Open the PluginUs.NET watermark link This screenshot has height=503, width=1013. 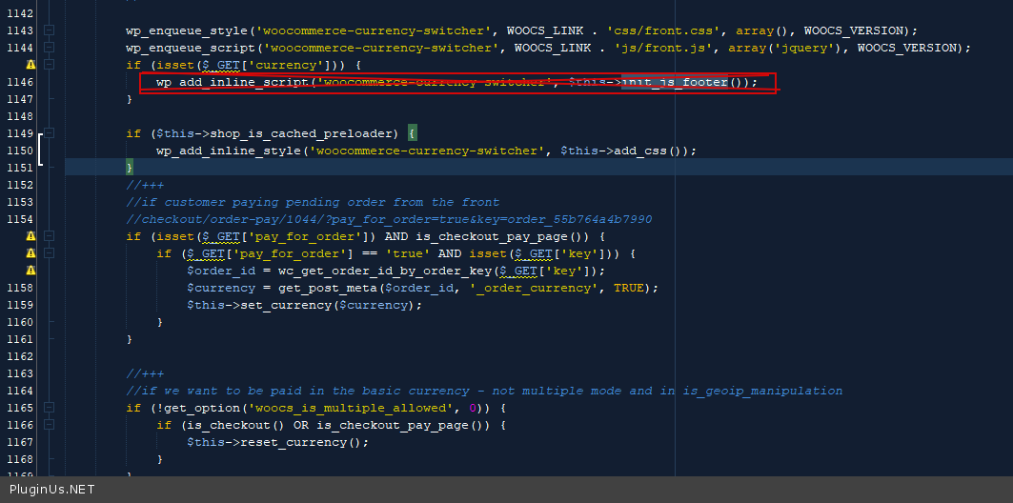coord(51,490)
